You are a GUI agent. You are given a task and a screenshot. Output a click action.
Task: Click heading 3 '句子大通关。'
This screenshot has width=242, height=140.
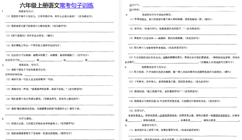tap(26, 119)
